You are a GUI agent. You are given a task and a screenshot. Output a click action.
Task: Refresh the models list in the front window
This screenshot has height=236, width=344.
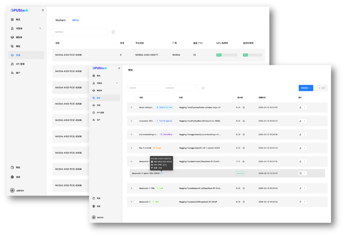[x=203, y=88]
